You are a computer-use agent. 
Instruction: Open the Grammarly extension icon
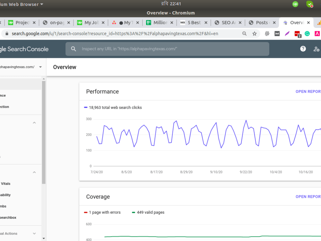click(307, 34)
